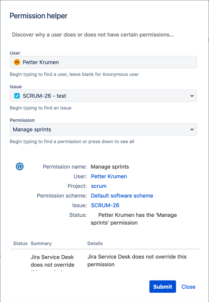
Task: Click the Summary column header
Action: click(x=41, y=243)
